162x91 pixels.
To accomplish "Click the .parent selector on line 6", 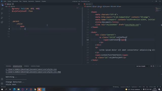I will (16, 21).
